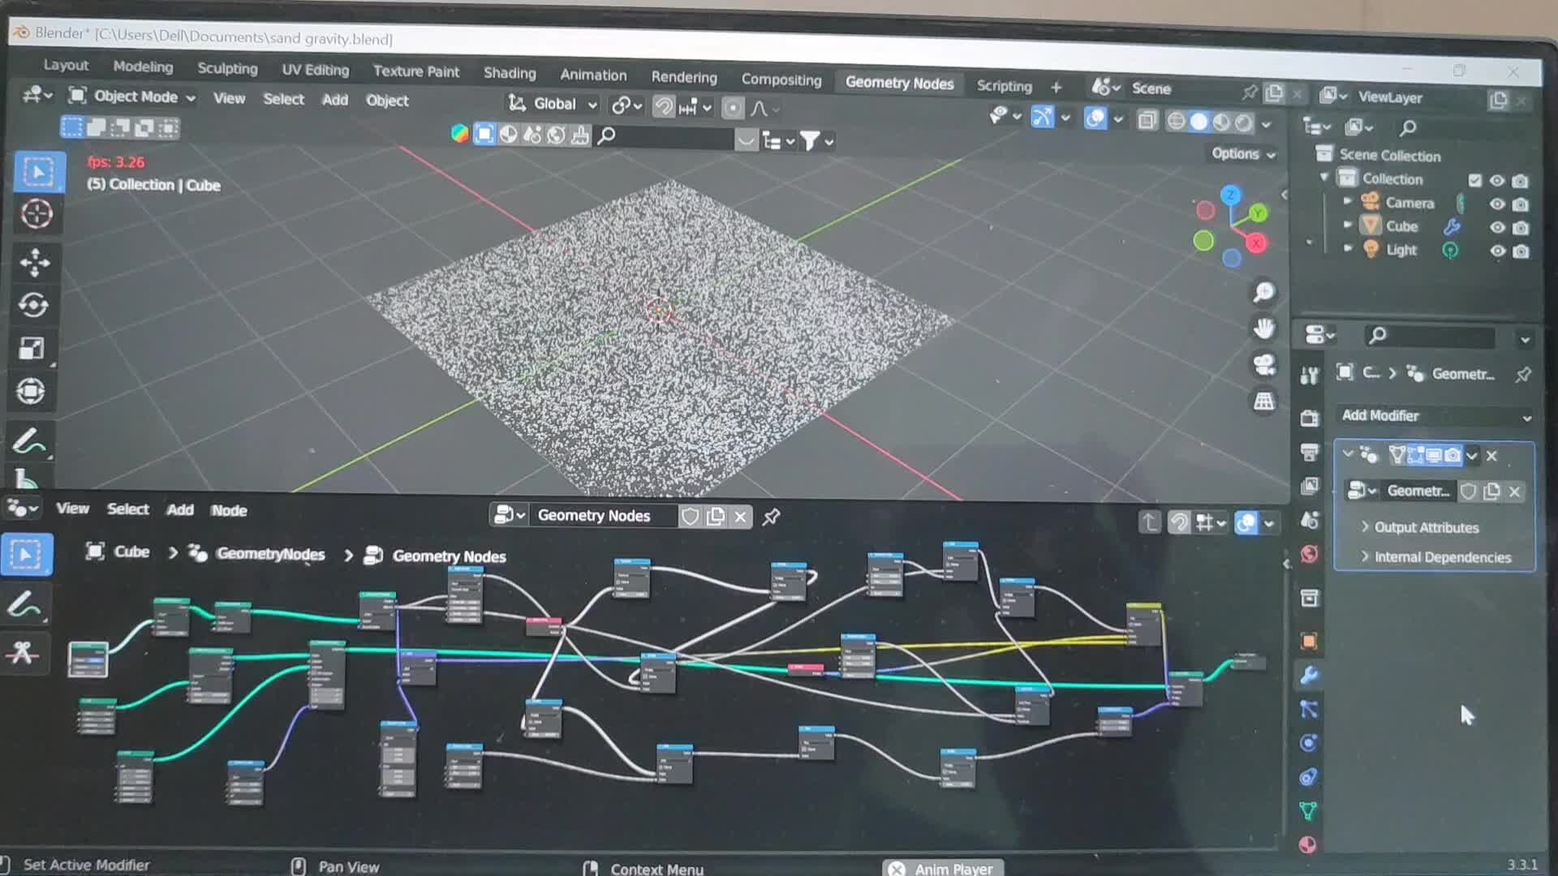Open the Node menu in node editor
The width and height of the screenshot is (1558, 876).
point(229,510)
